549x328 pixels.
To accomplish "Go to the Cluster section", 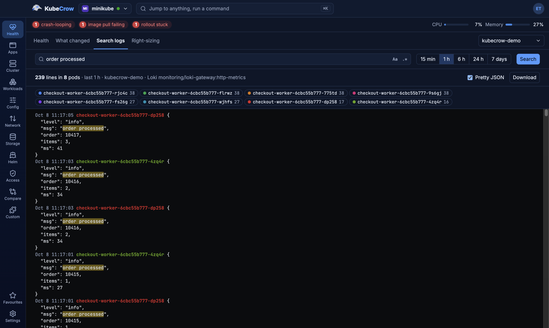I will [x=13, y=66].
